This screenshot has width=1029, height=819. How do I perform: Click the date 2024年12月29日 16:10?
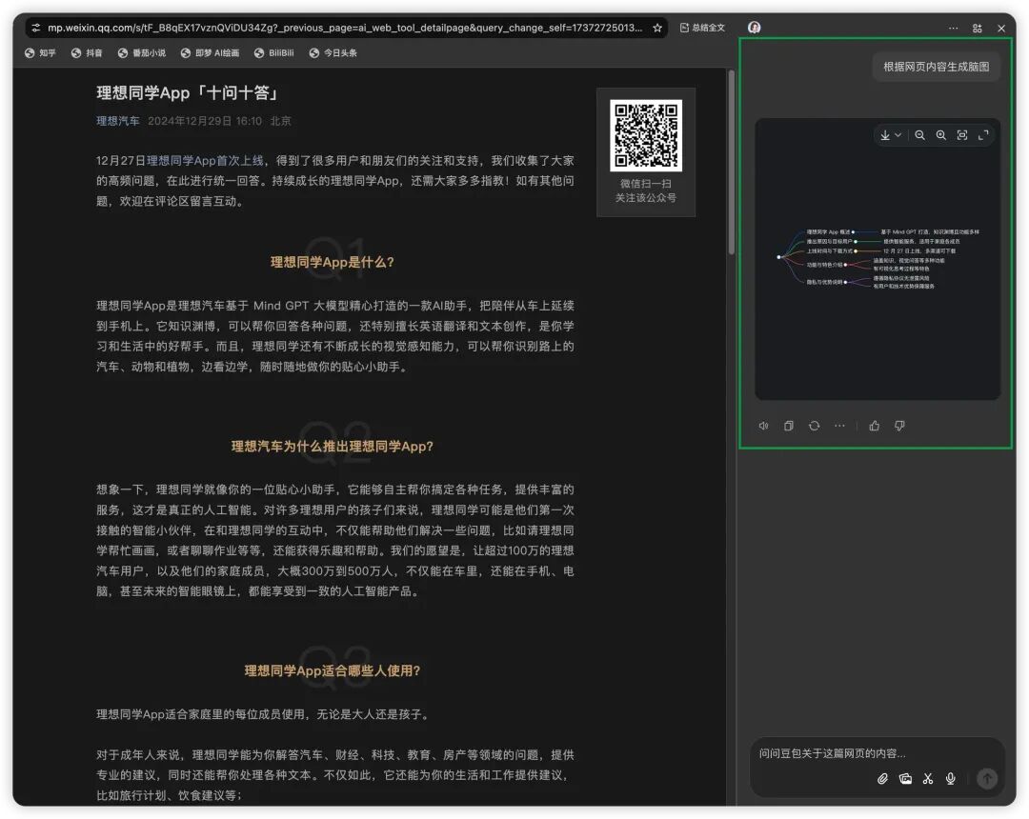[x=205, y=121]
